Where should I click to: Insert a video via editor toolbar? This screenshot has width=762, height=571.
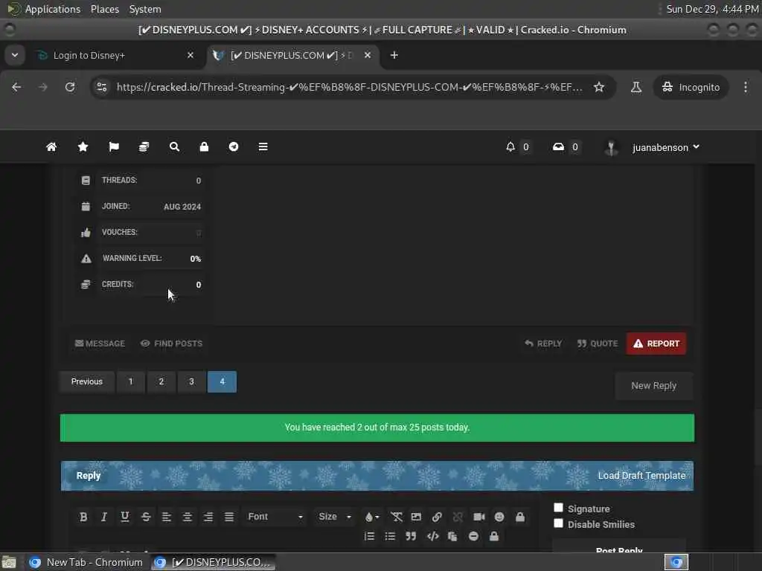coord(479,517)
